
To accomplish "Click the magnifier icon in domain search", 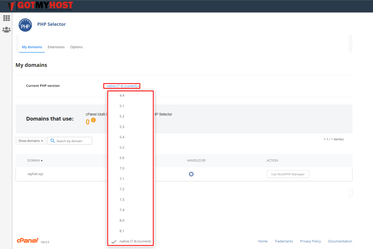I will click(x=52, y=141).
